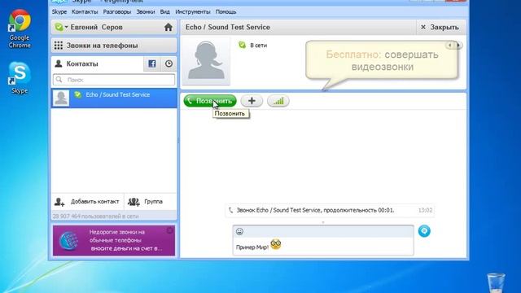The height and width of the screenshot is (293, 521).
Task: Open the Звонки menu
Action: point(146,11)
